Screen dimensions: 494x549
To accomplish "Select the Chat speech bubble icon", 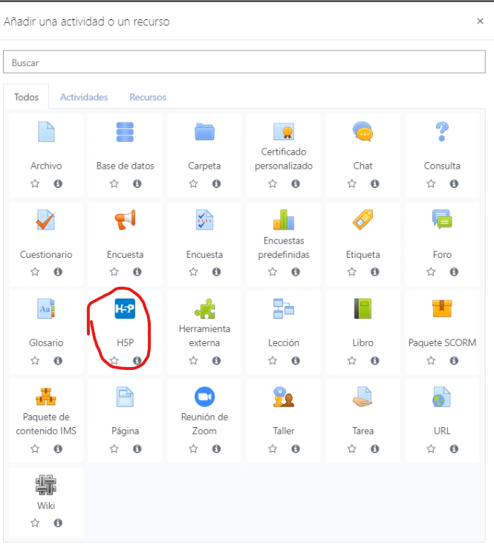I will pyautogui.click(x=363, y=131).
